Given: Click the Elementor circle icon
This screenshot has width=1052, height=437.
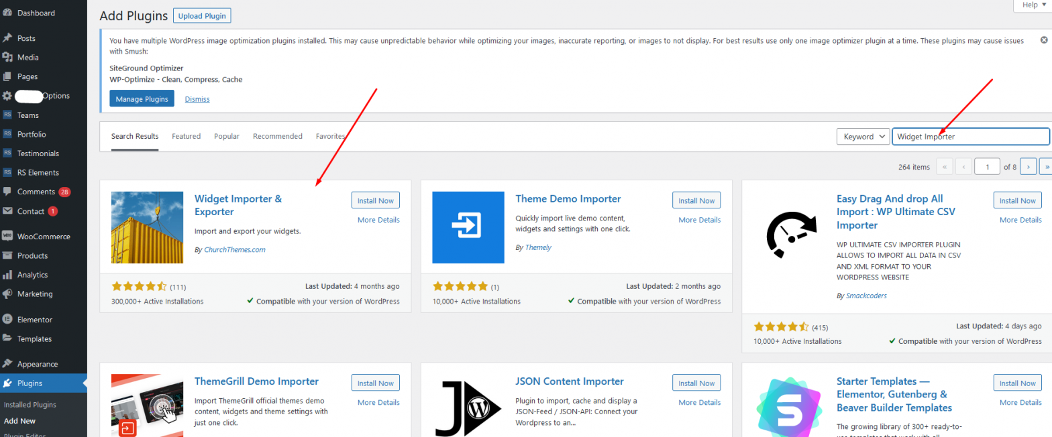Looking at the screenshot, I should [x=7, y=320].
